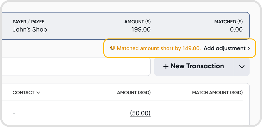The height and width of the screenshot is (127, 262).
Task: Click the dash in the contact cell
Action: [x=14, y=113]
